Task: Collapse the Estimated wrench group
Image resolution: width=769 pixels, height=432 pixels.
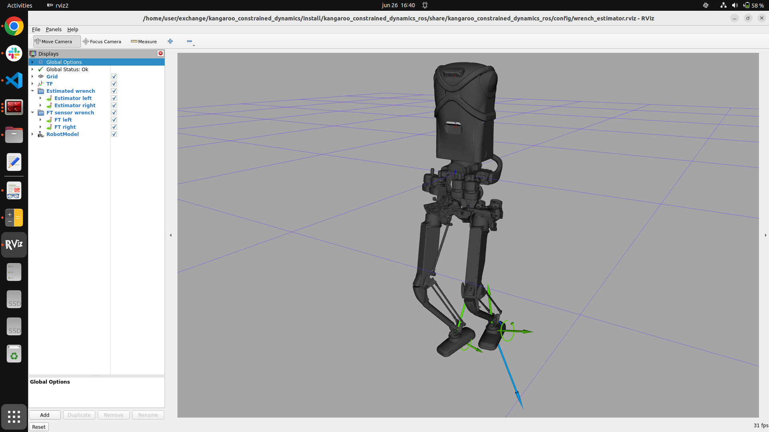Action: 32,91
